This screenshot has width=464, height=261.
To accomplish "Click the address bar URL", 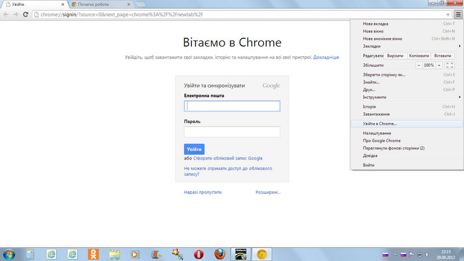I will (122, 14).
